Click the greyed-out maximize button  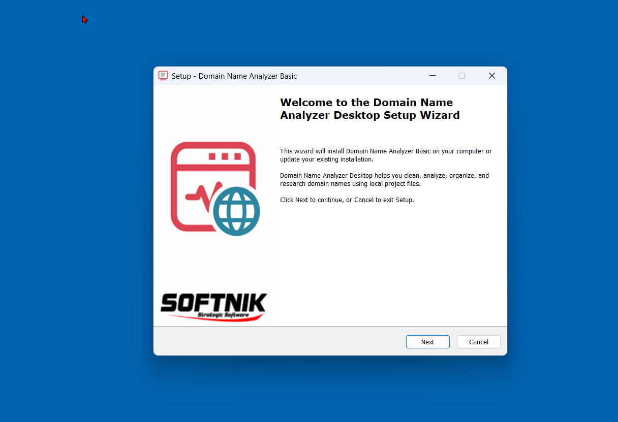pyautogui.click(x=462, y=76)
